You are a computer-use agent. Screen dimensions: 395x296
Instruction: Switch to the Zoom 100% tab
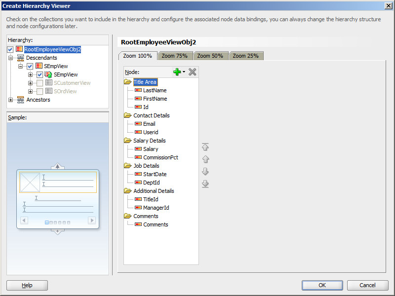138,56
